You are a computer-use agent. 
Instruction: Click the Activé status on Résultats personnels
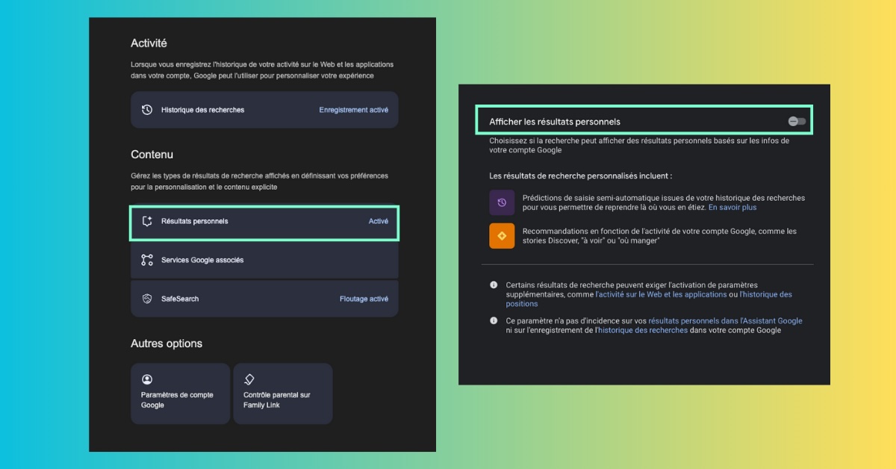coord(379,221)
